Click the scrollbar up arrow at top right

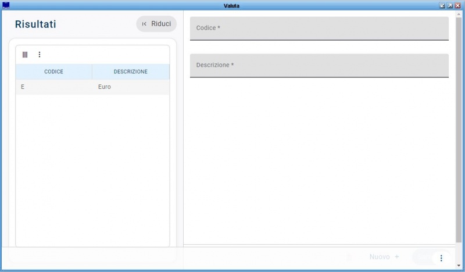(x=459, y=14)
